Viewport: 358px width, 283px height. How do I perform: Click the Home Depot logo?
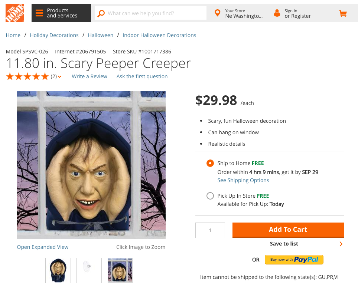point(15,13)
